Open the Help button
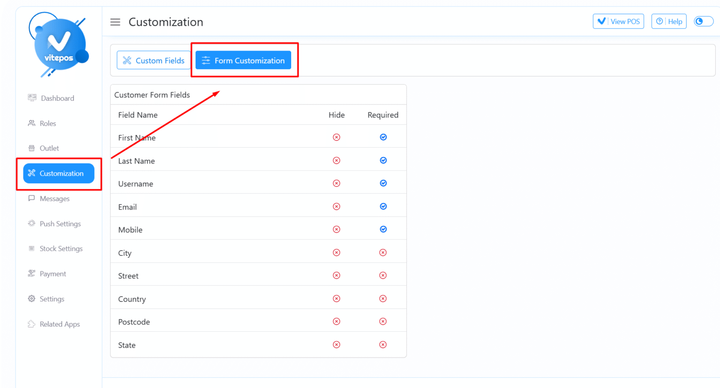The width and height of the screenshot is (720, 388). 669,22
